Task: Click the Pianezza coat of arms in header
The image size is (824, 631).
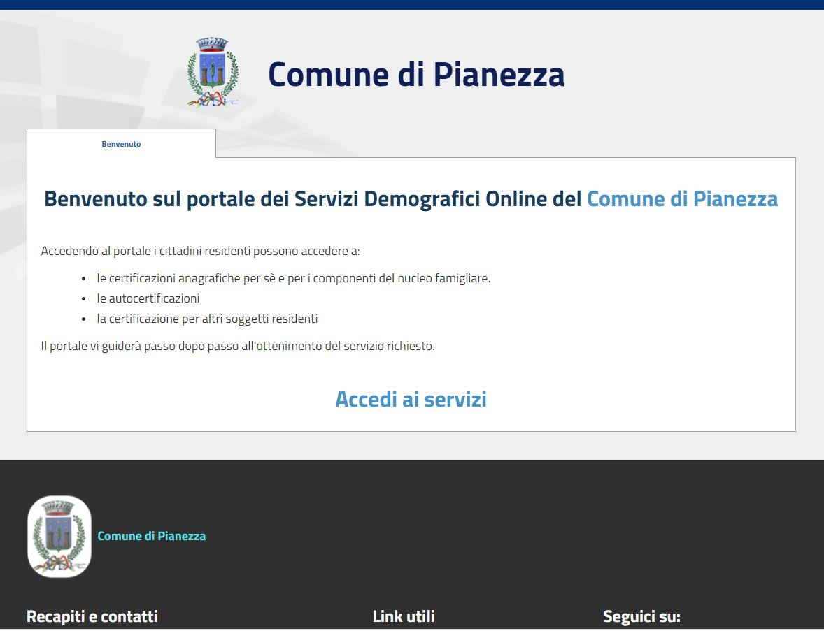Action: coord(213,73)
